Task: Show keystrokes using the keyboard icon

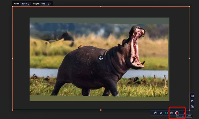Action: [192, 96]
